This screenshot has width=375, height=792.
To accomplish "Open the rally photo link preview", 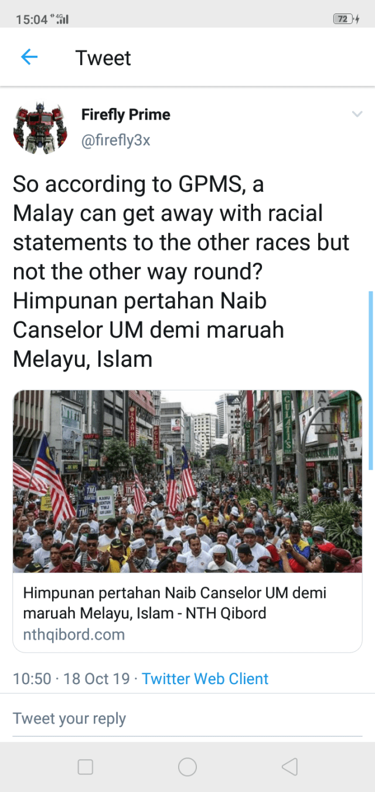I will [187, 481].
